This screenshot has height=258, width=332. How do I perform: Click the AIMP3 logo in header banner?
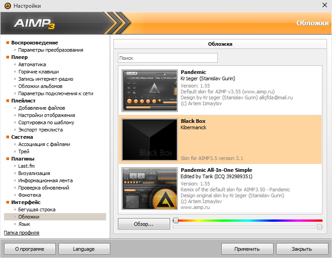coord(34,23)
